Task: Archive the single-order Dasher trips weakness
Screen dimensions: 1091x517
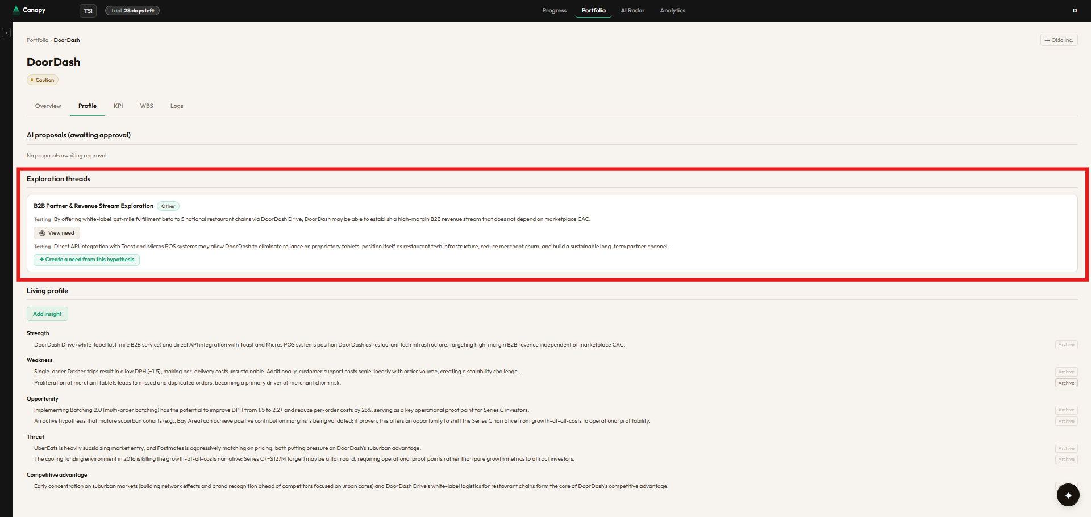Action: pos(1066,372)
